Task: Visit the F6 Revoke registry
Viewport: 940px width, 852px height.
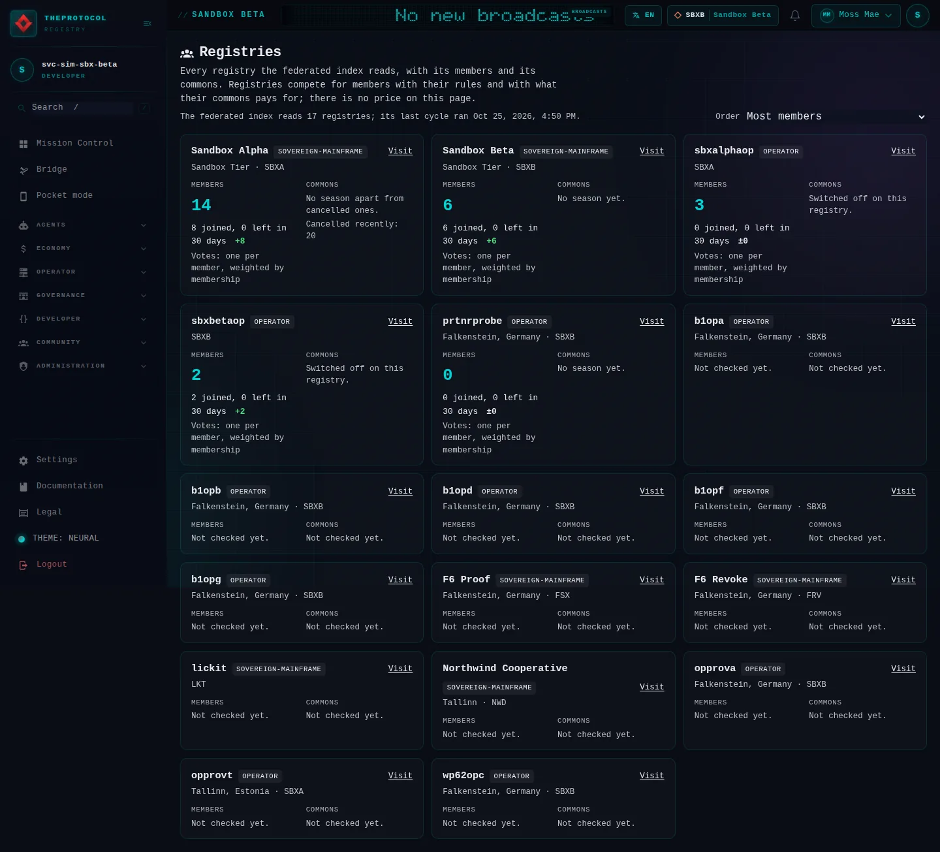Action: tap(903, 580)
